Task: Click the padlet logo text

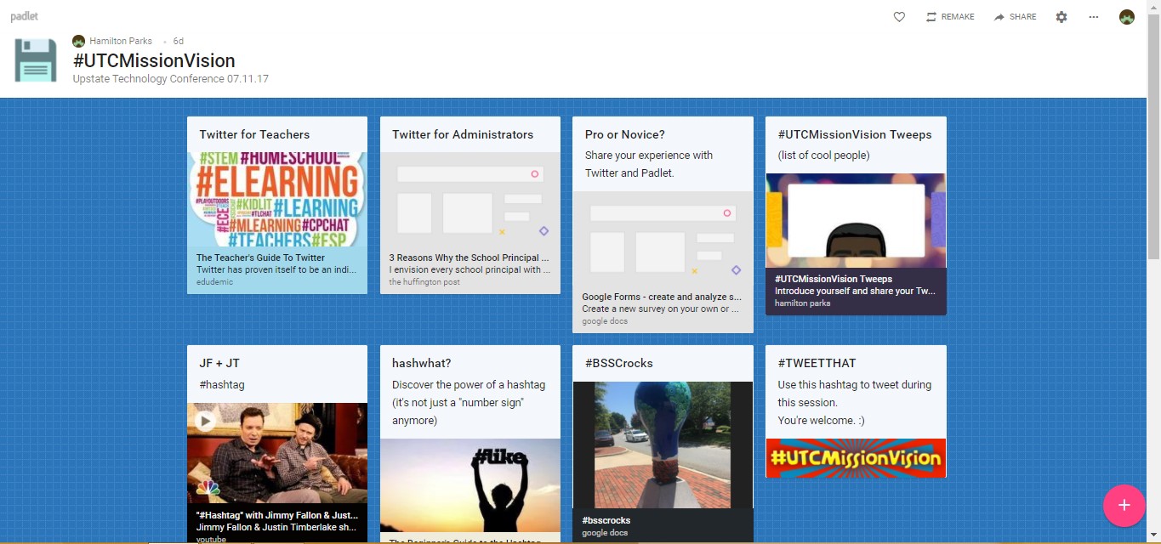Action: (x=24, y=16)
